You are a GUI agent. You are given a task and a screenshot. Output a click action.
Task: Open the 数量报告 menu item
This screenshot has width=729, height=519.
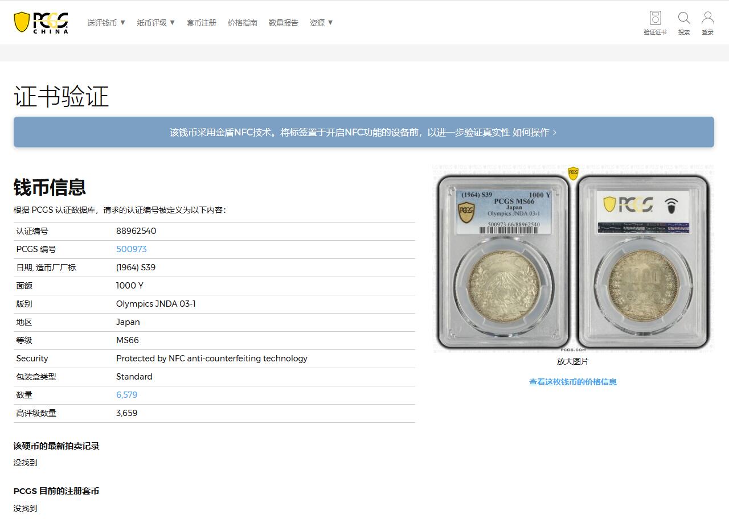pyautogui.click(x=284, y=23)
